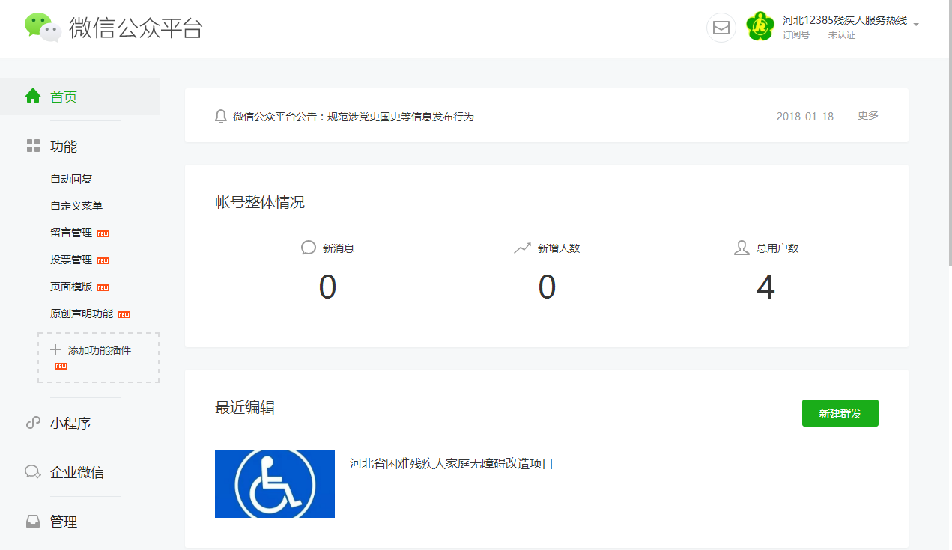Click the inbox tray icon beside 管理
This screenshot has width=952, height=550.
33,522
